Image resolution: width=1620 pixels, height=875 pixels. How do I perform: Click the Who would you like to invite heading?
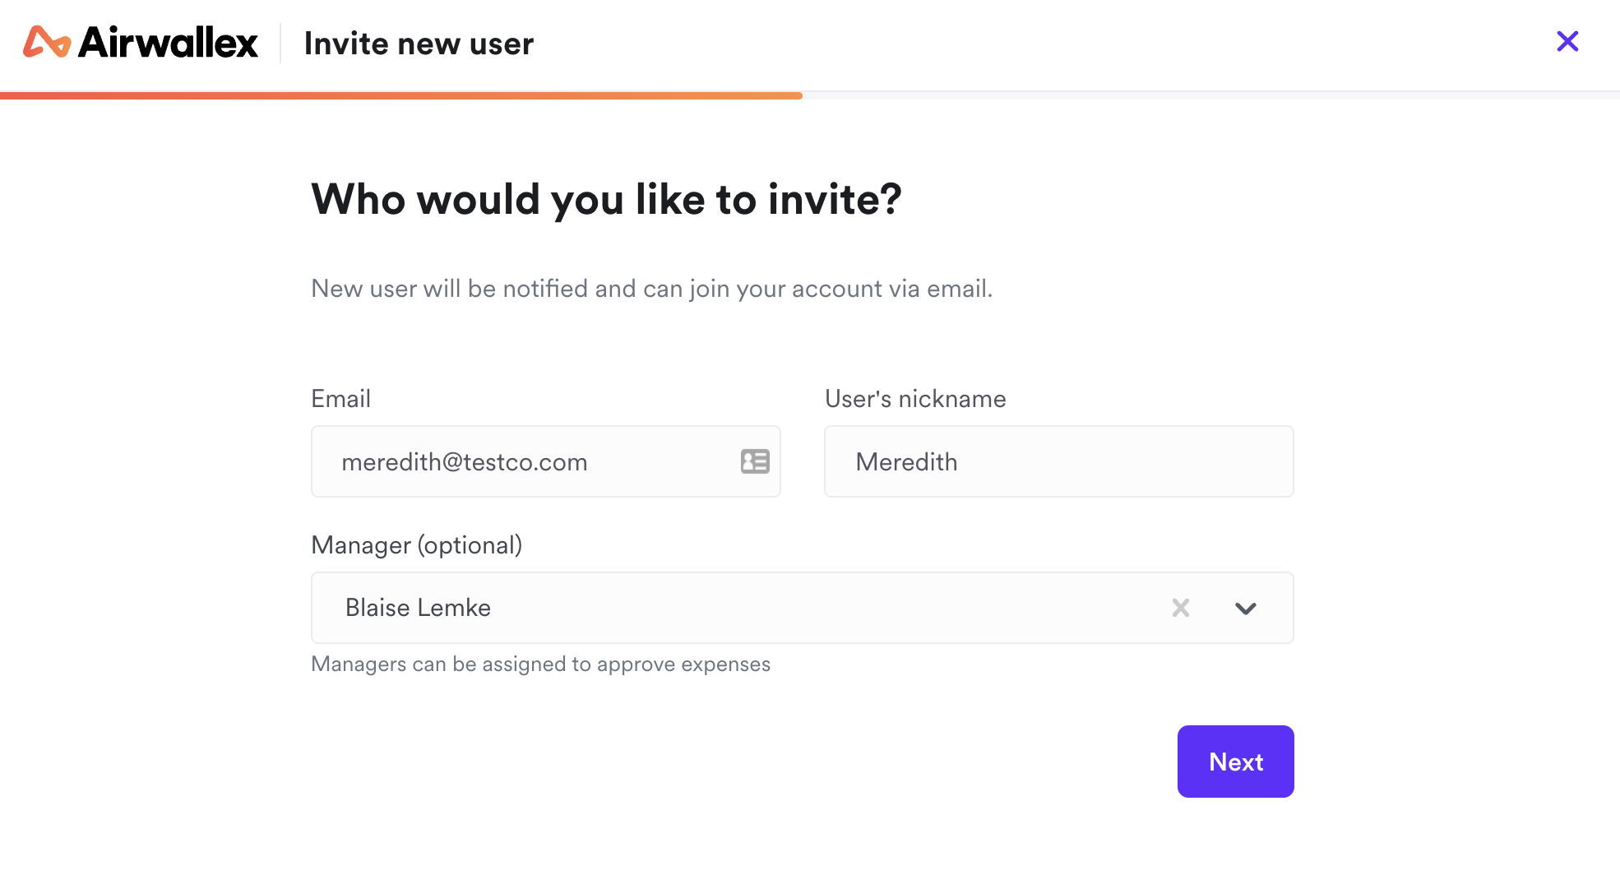point(607,200)
